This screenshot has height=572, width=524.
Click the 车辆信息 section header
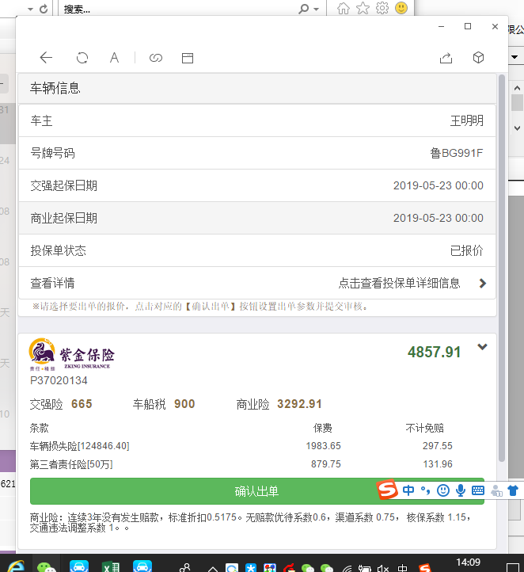[x=257, y=88]
